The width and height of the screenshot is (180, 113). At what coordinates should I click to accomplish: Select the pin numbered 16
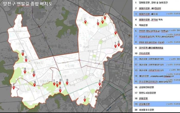34,75
